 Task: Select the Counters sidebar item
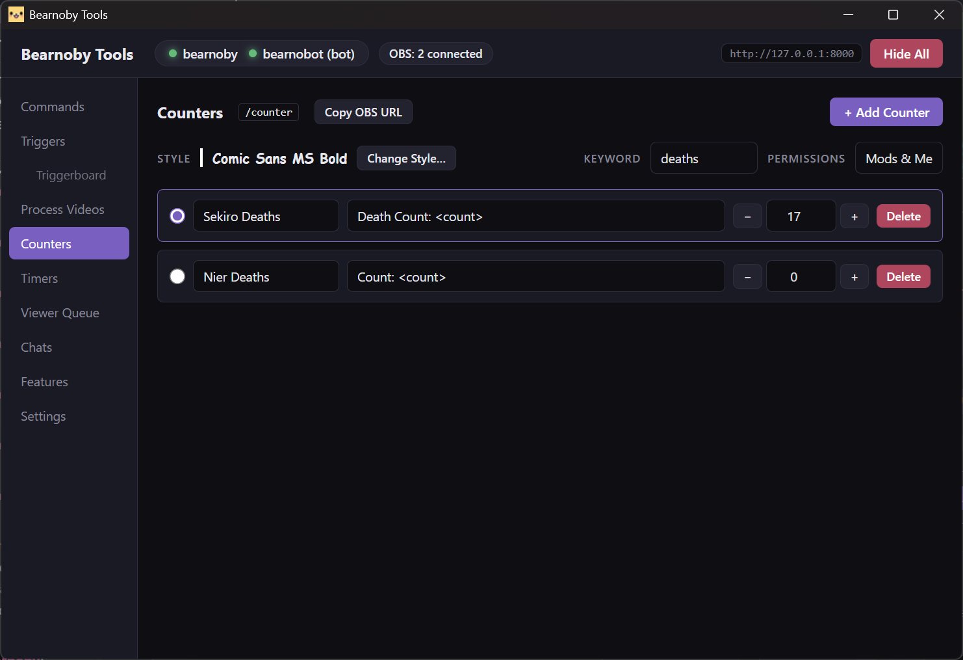click(x=69, y=243)
